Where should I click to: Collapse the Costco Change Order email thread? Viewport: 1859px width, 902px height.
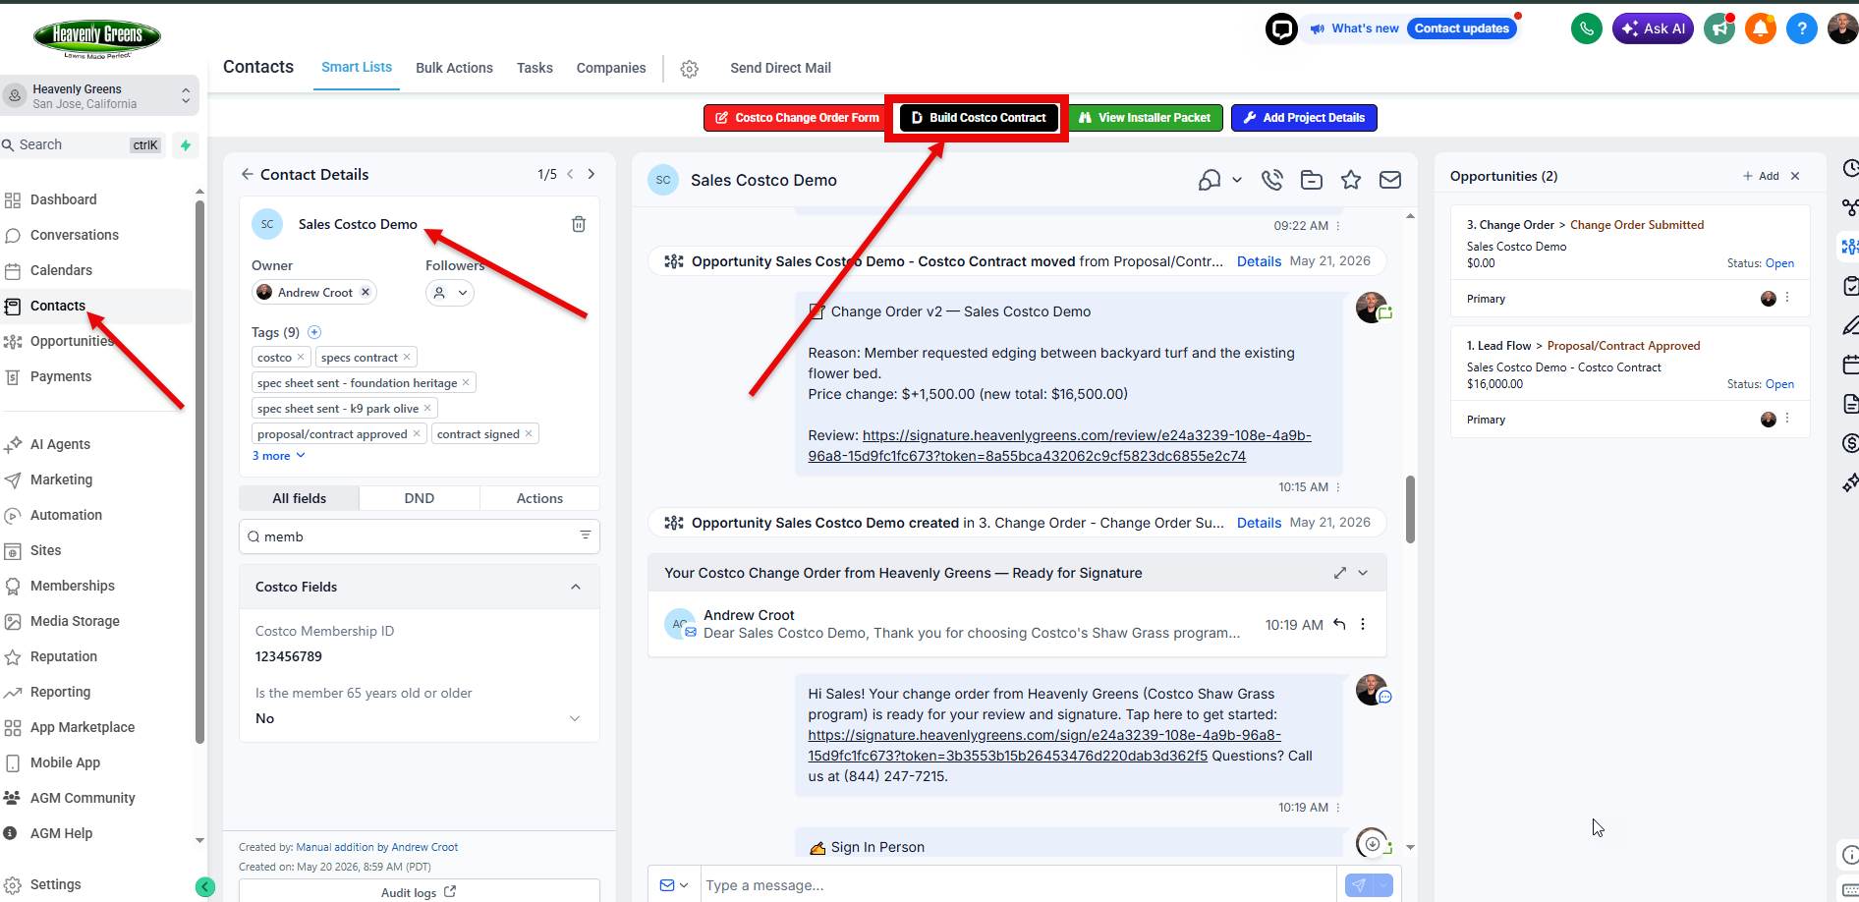point(1363,573)
